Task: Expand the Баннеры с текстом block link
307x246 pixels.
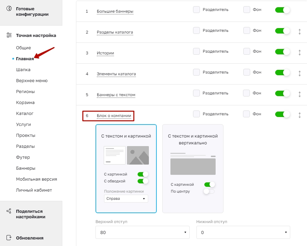Action: [x=116, y=95]
